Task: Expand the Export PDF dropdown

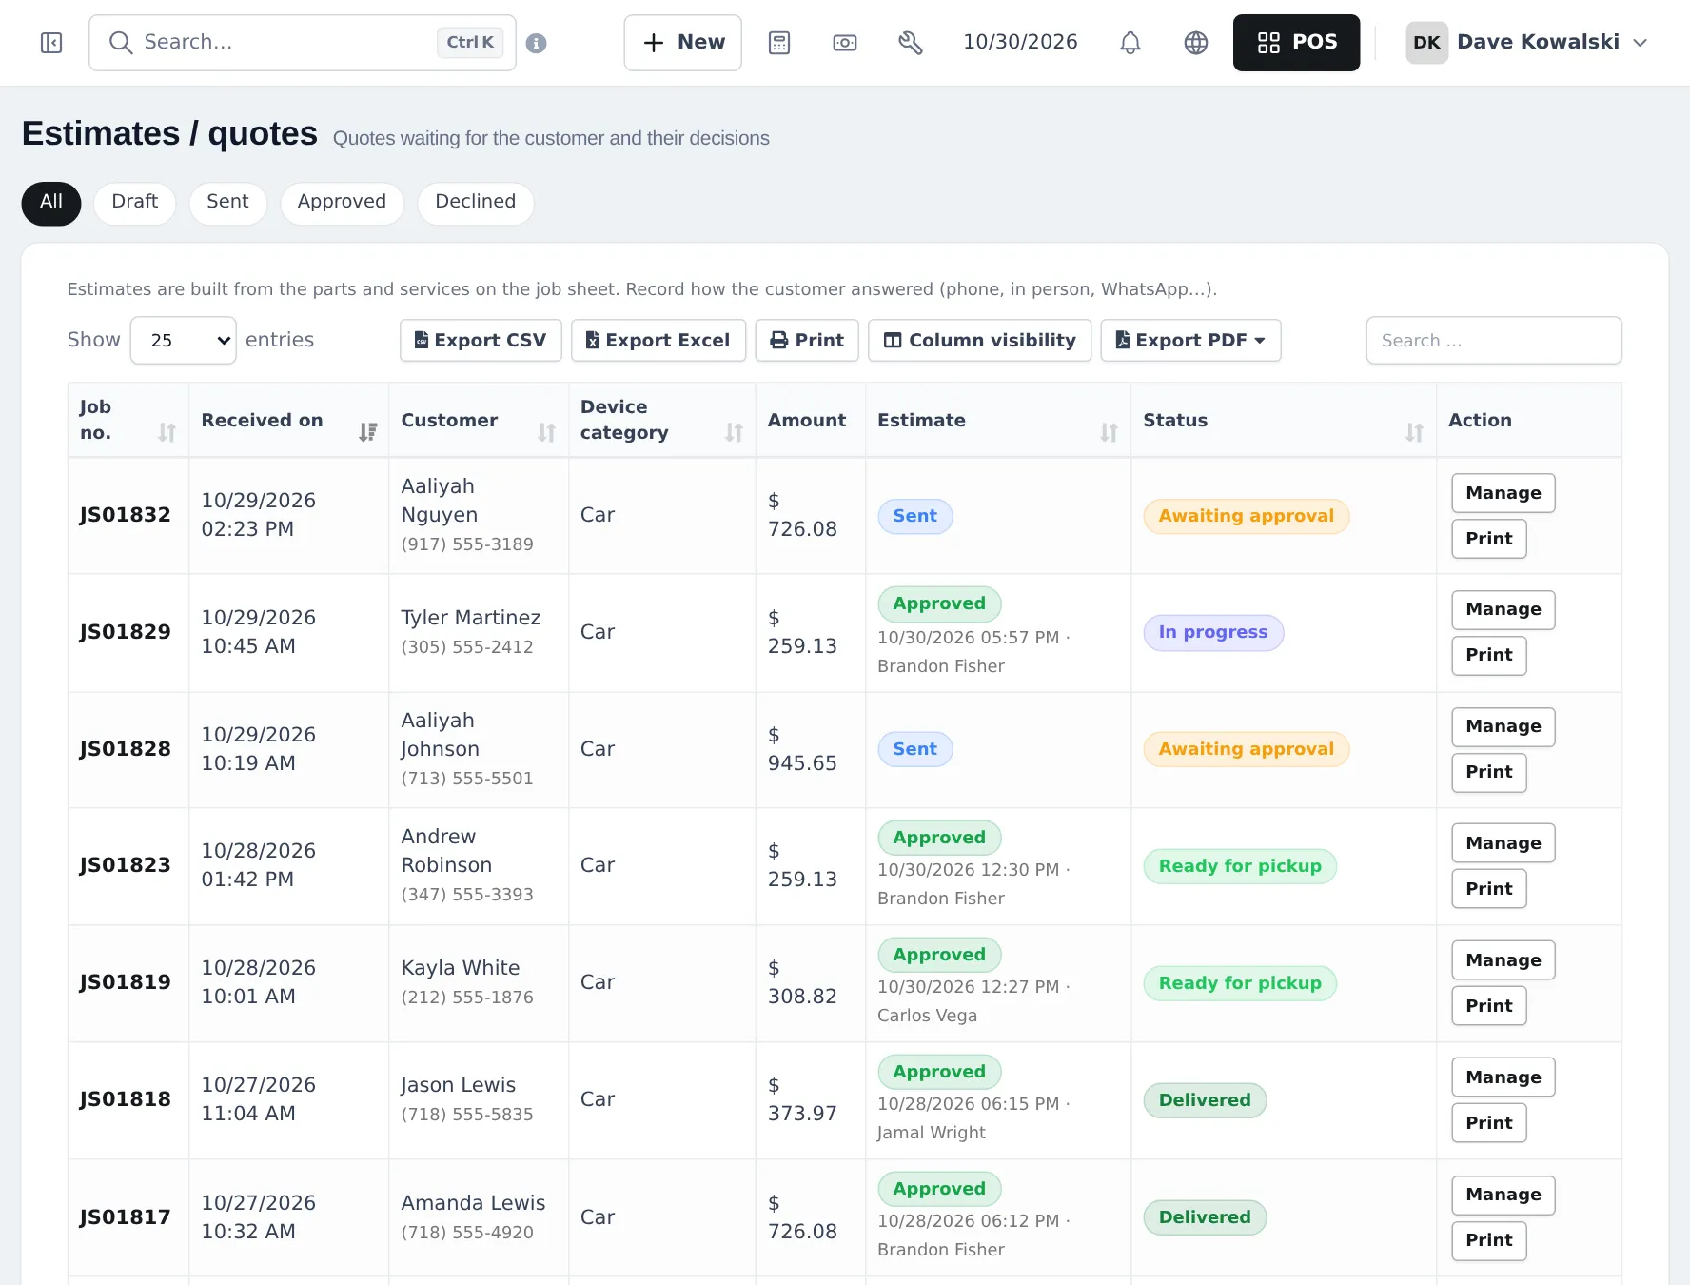Action: point(1190,340)
